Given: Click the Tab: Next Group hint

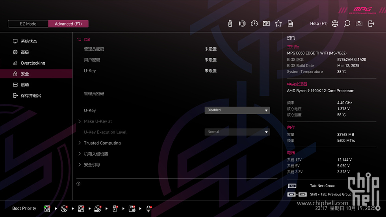Looking at the screenshot, I should [322, 186].
